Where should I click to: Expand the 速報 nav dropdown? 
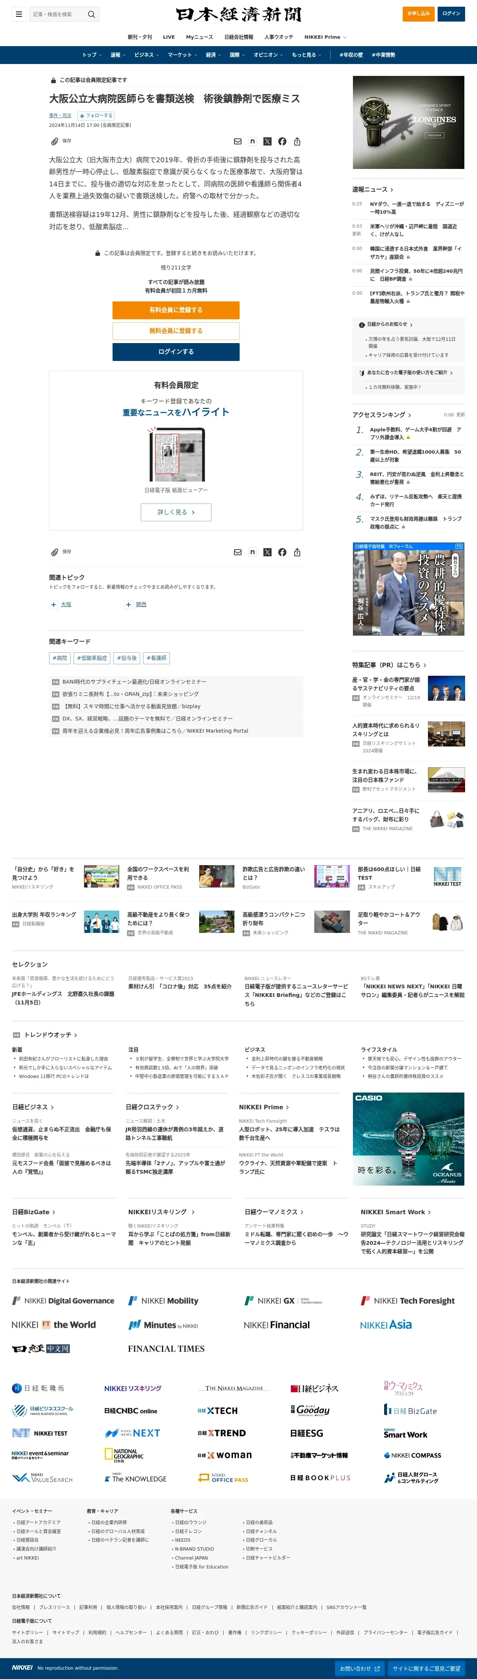click(118, 55)
